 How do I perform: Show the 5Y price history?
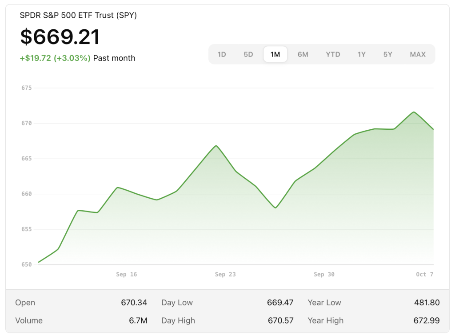tap(388, 55)
